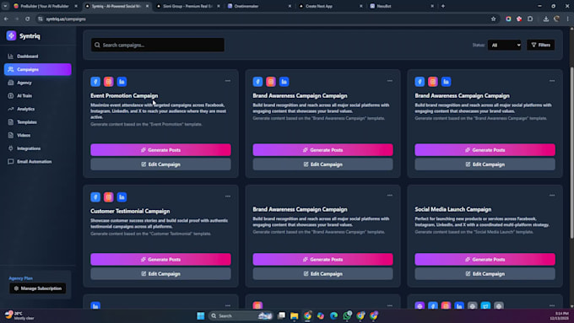Open File Explorer from the taskbar
Viewport: 574px width, 323px height.
(x=295, y=315)
